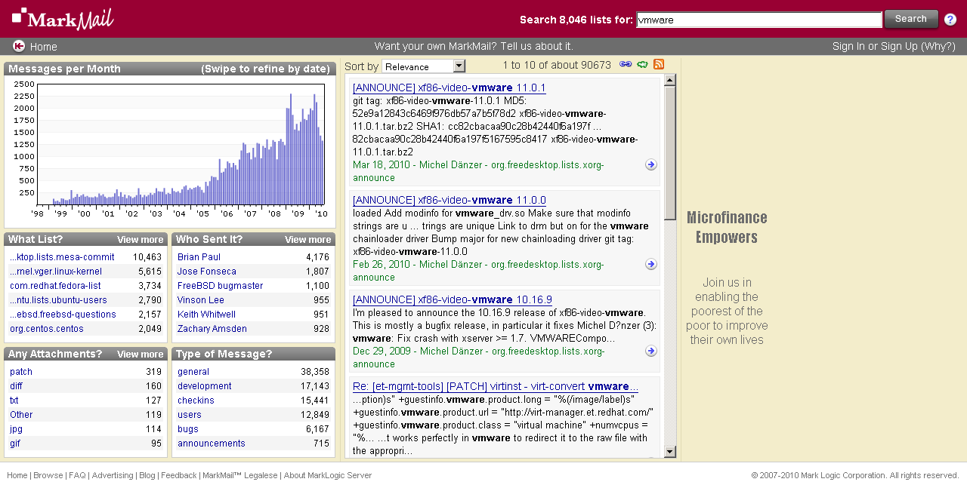
Task: Filter by Other attachments
Action: click(x=21, y=415)
